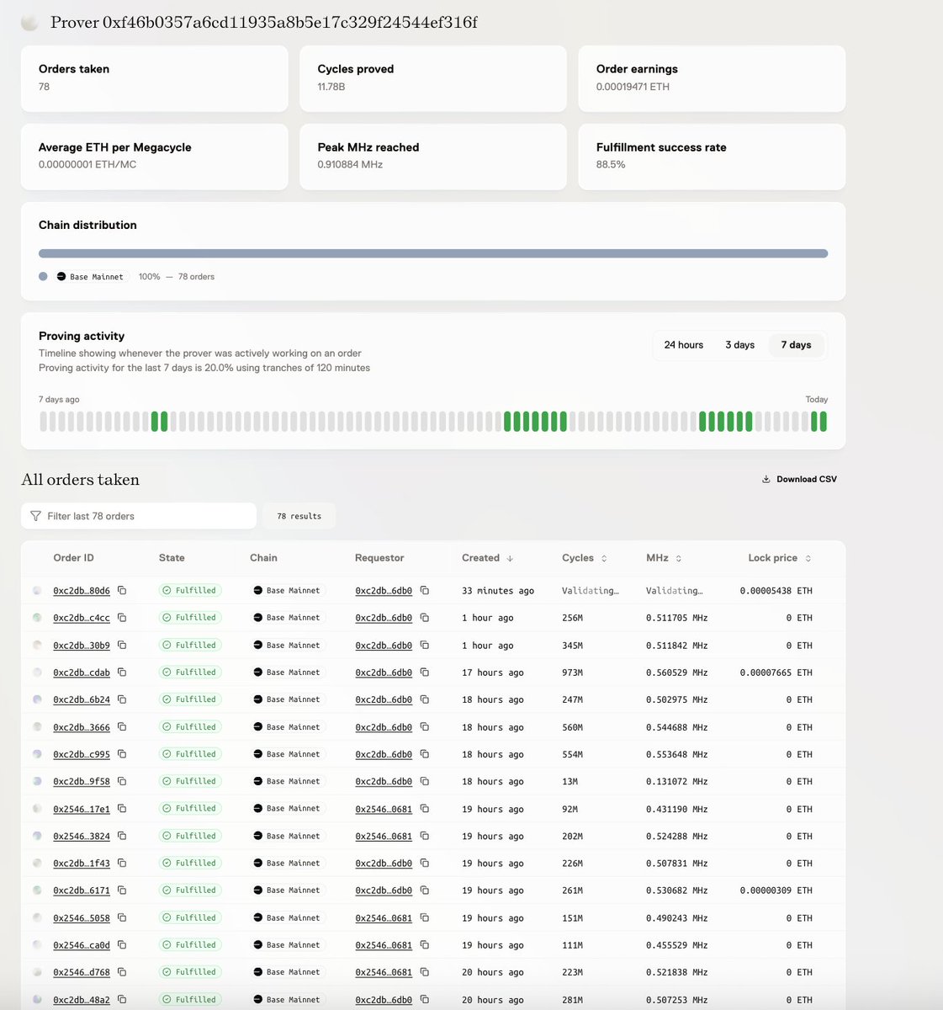
Task: Click the 0.00000309 ETH lock price
Action: click(x=776, y=890)
